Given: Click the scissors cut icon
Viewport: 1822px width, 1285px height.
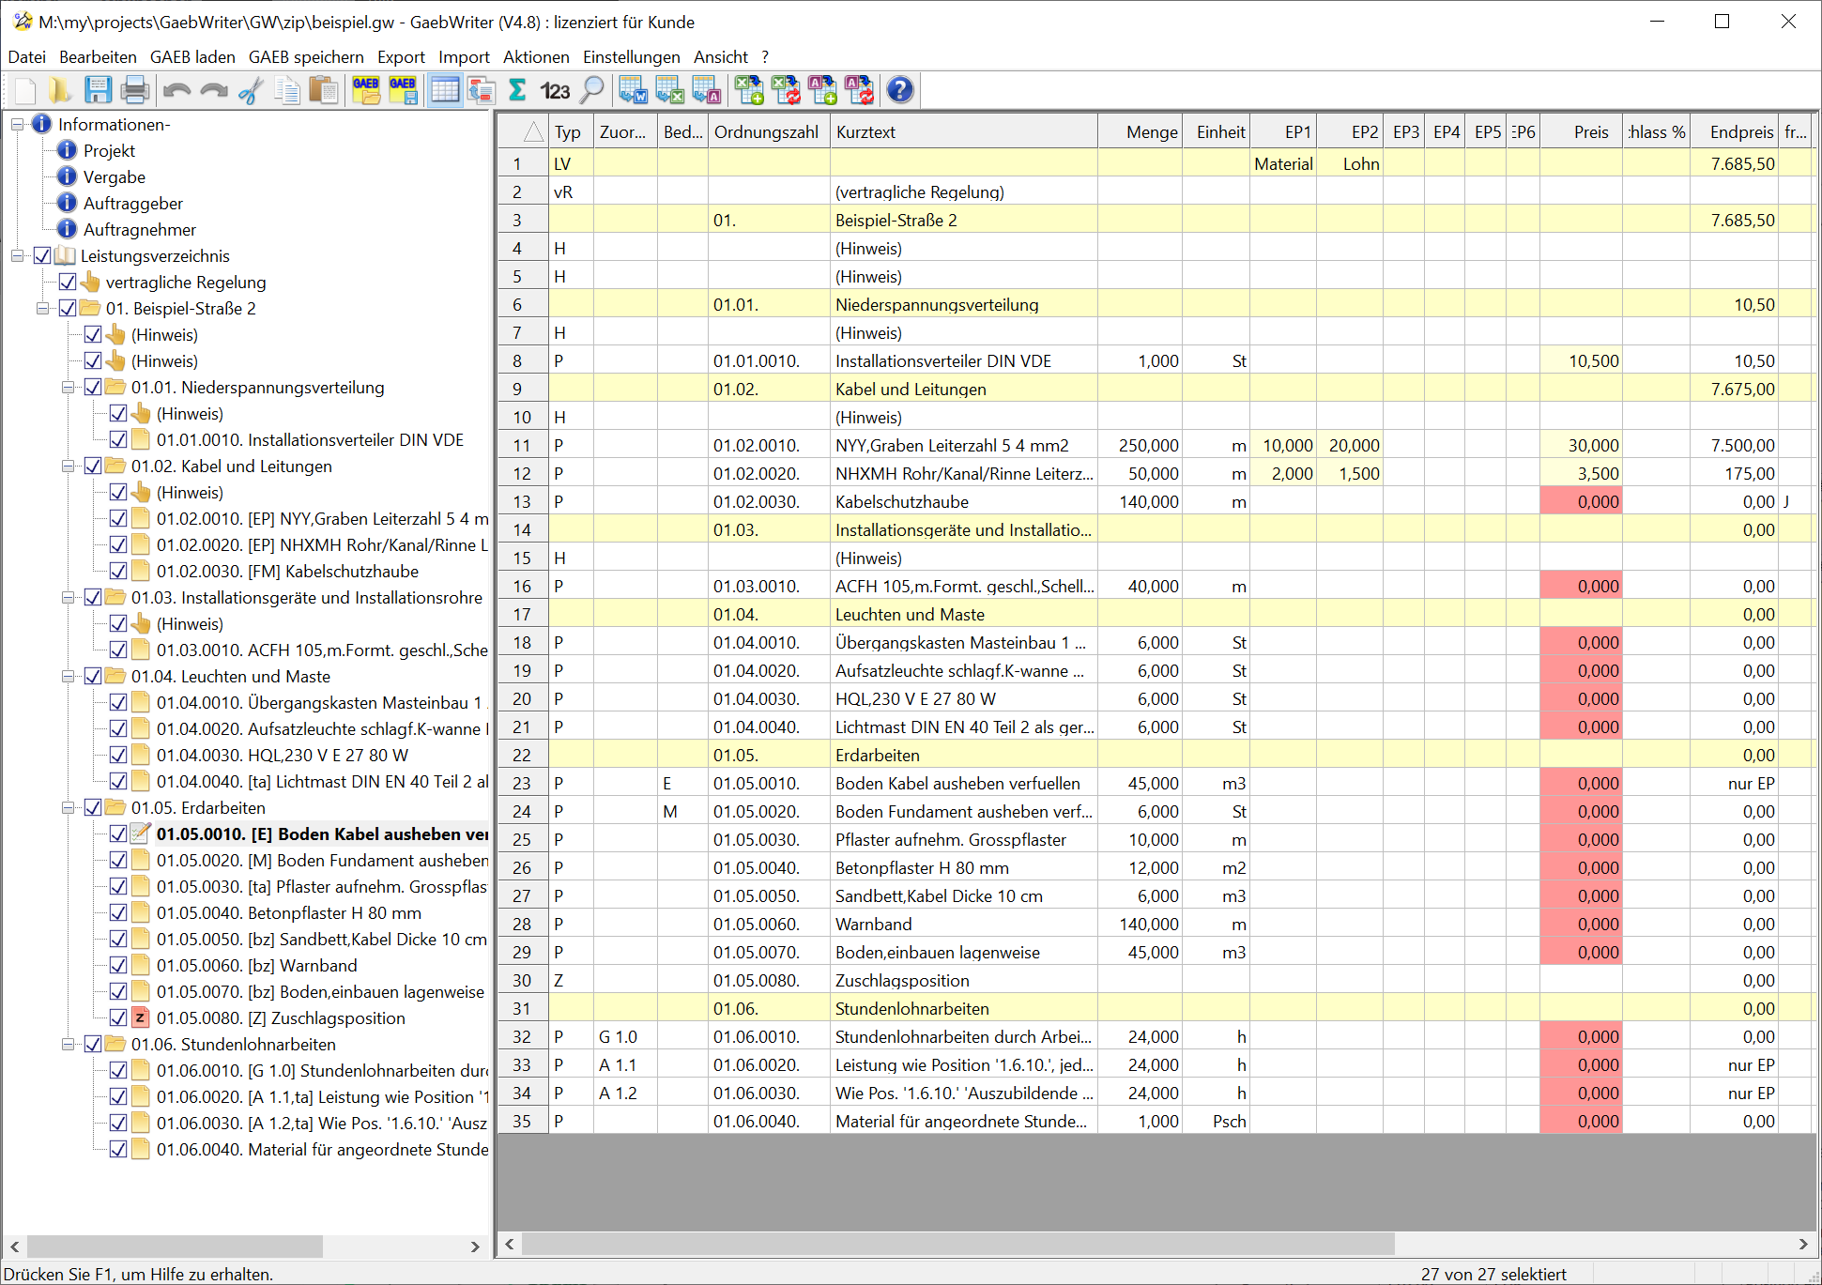Looking at the screenshot, I should pos(251,90).
